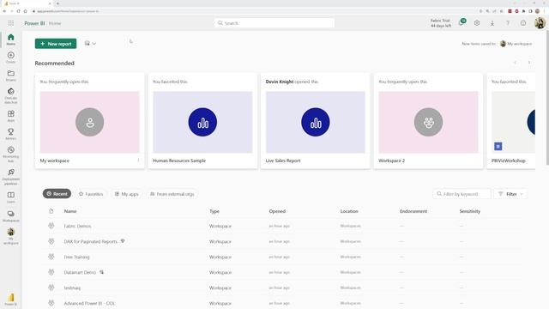Open My workspace next to New items saved to

516,44
